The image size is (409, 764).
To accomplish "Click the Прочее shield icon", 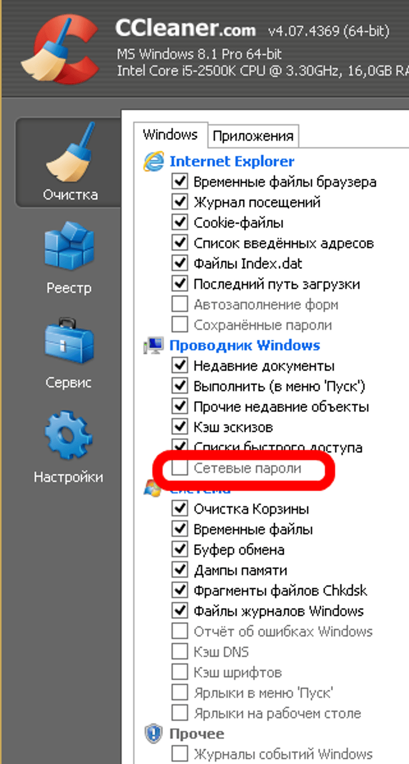I will 154,734.
